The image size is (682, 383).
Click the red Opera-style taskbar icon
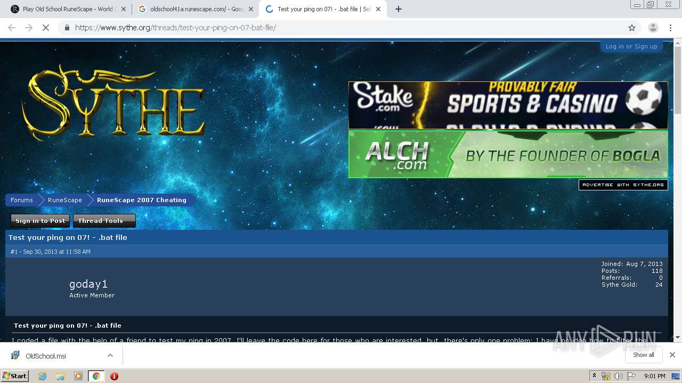114,376
